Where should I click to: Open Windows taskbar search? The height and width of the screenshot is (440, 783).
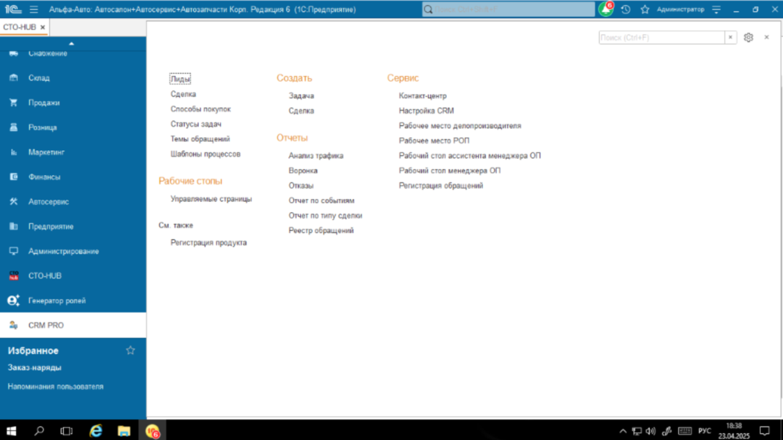point(39,431)
